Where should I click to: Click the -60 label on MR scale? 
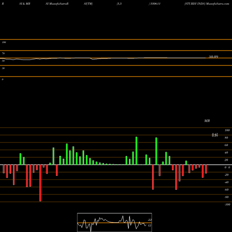226,190
